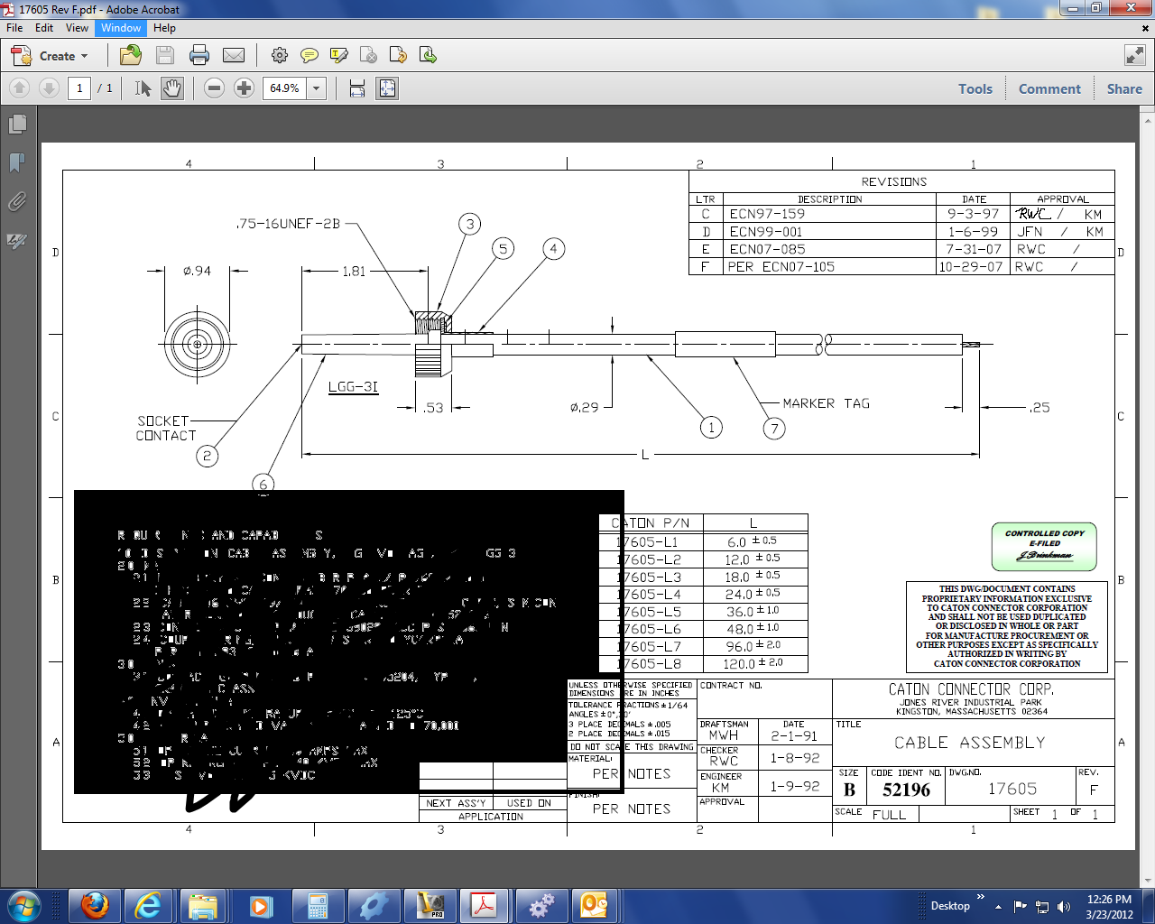The image size is (1155, 924).
Task: Activate the Hand pan tool
Action: [x=172, y=88]
